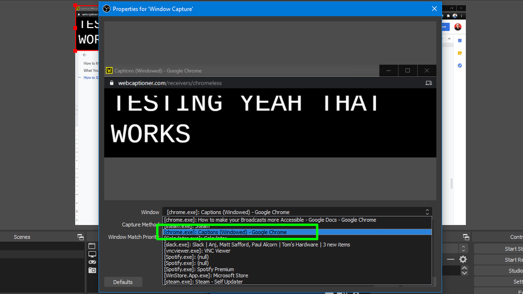This screenshot has height=294, width=523.
Task: Click the Defaults button
Action: pyautogui.click(x=123, y=282)
